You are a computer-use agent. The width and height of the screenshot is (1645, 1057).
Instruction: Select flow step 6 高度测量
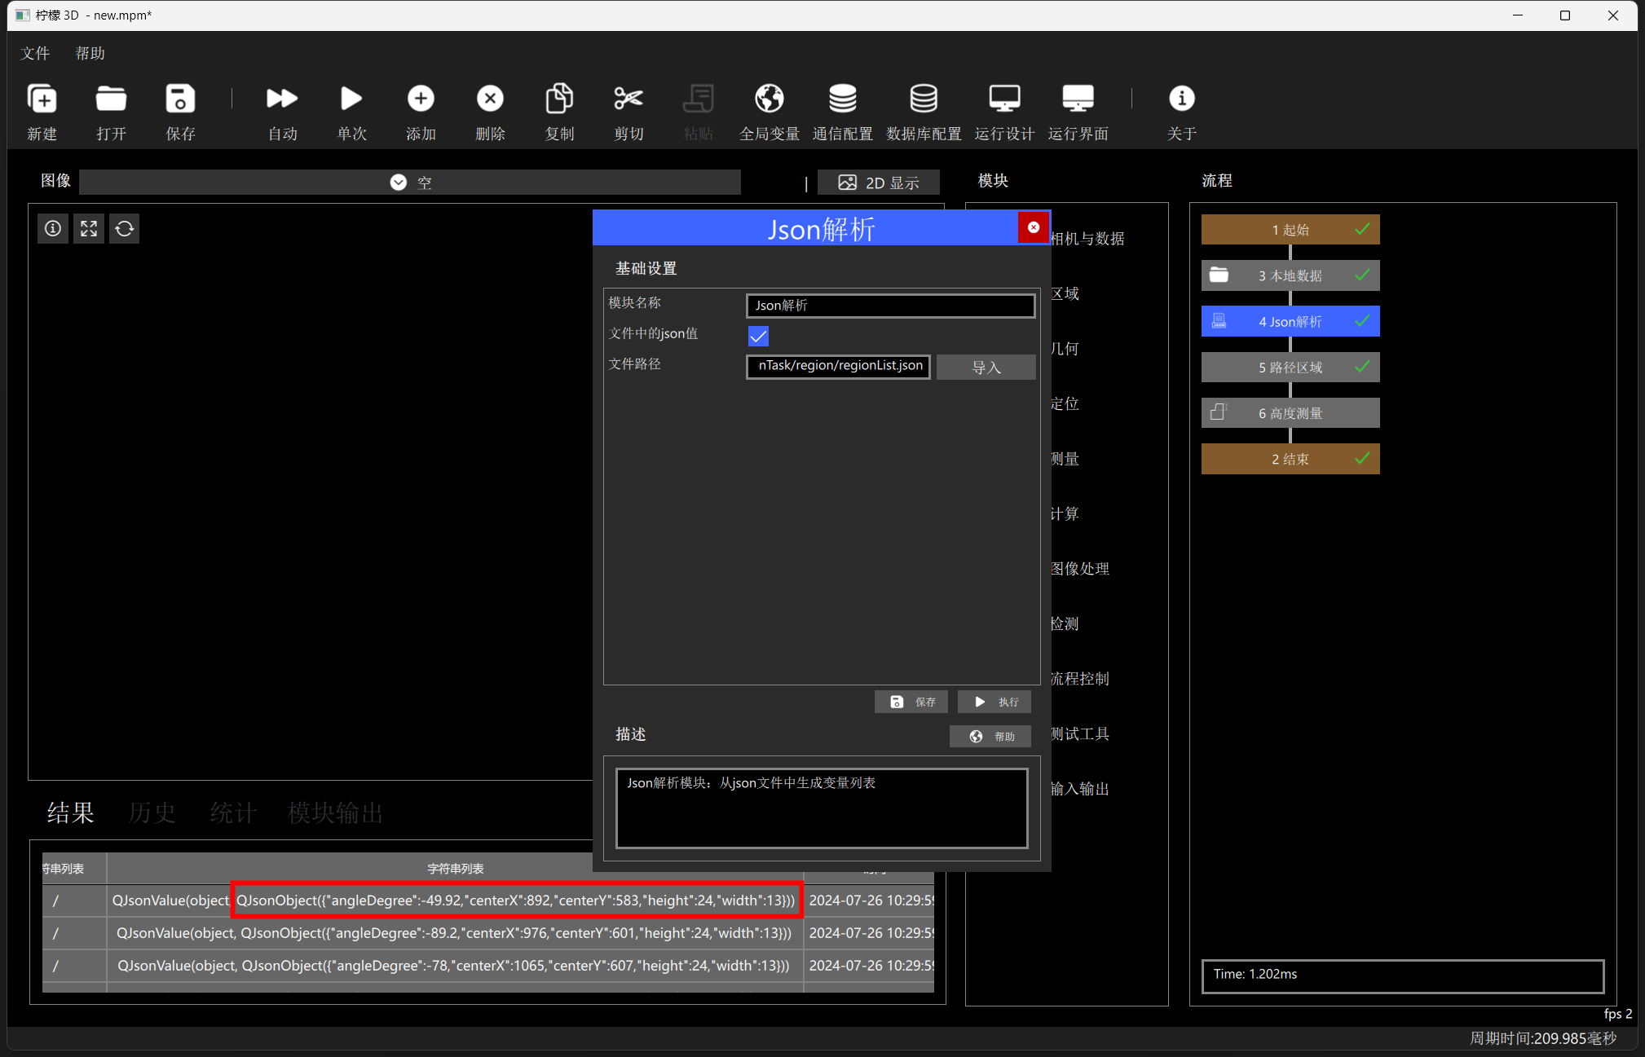(x=1290, y=412)
